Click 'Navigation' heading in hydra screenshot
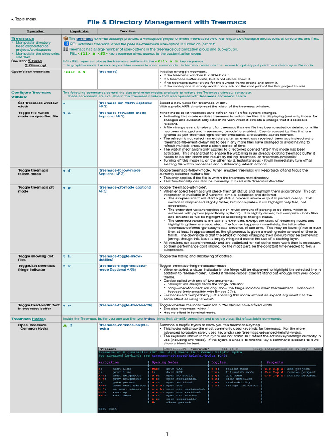The width and height of the screenshot is (335, 447). tap(109, 362)
